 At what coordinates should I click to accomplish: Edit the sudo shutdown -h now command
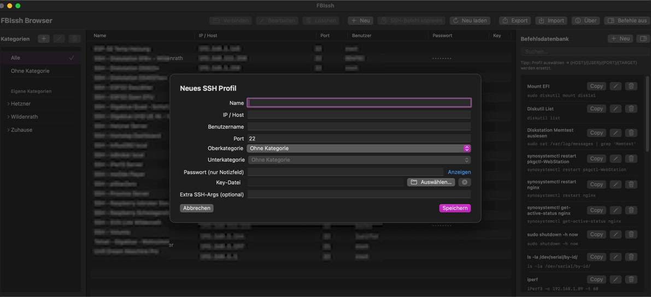[x=615, y=234]
